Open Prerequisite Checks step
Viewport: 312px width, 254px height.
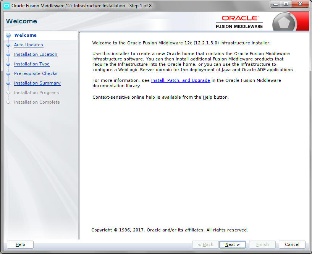click(x=36, y=73)
